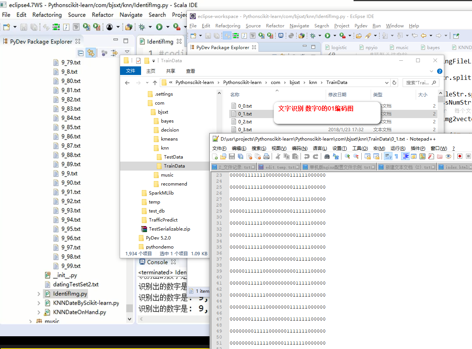Open Source menu in Scala IDE
Viewport: 472px width, 349px height.
(x=77, y=15)
